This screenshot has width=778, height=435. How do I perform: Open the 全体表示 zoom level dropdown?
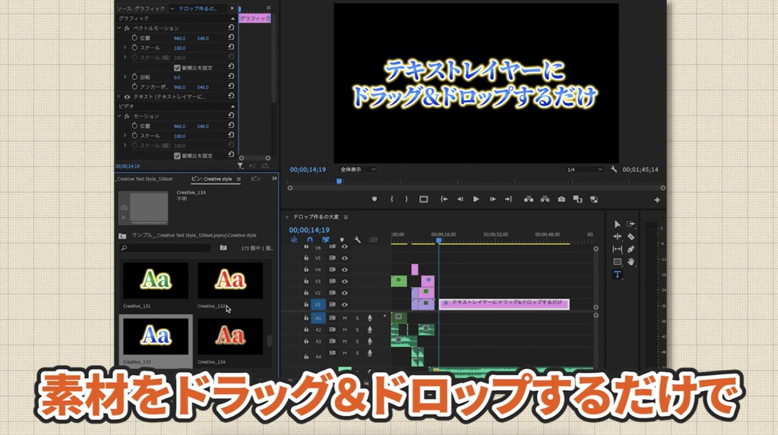pos(357,169)
